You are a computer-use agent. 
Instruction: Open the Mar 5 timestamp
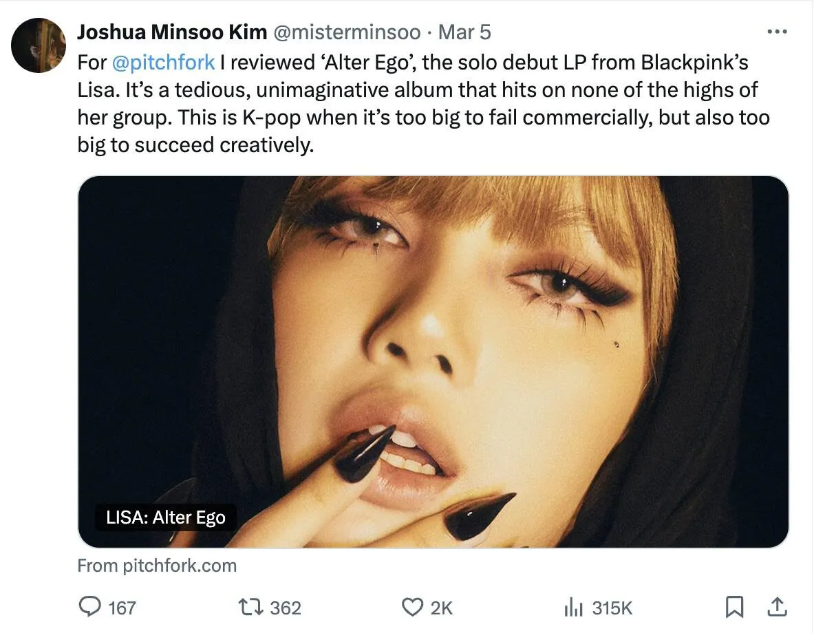(464, 32)
